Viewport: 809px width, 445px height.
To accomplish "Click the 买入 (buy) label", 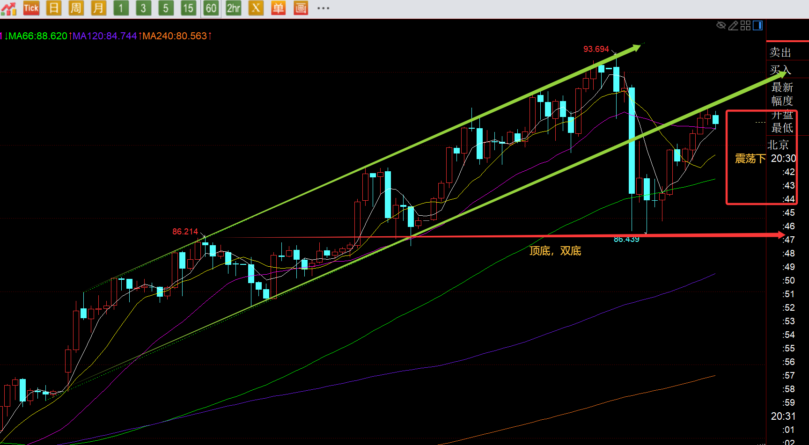I will 780,70.
